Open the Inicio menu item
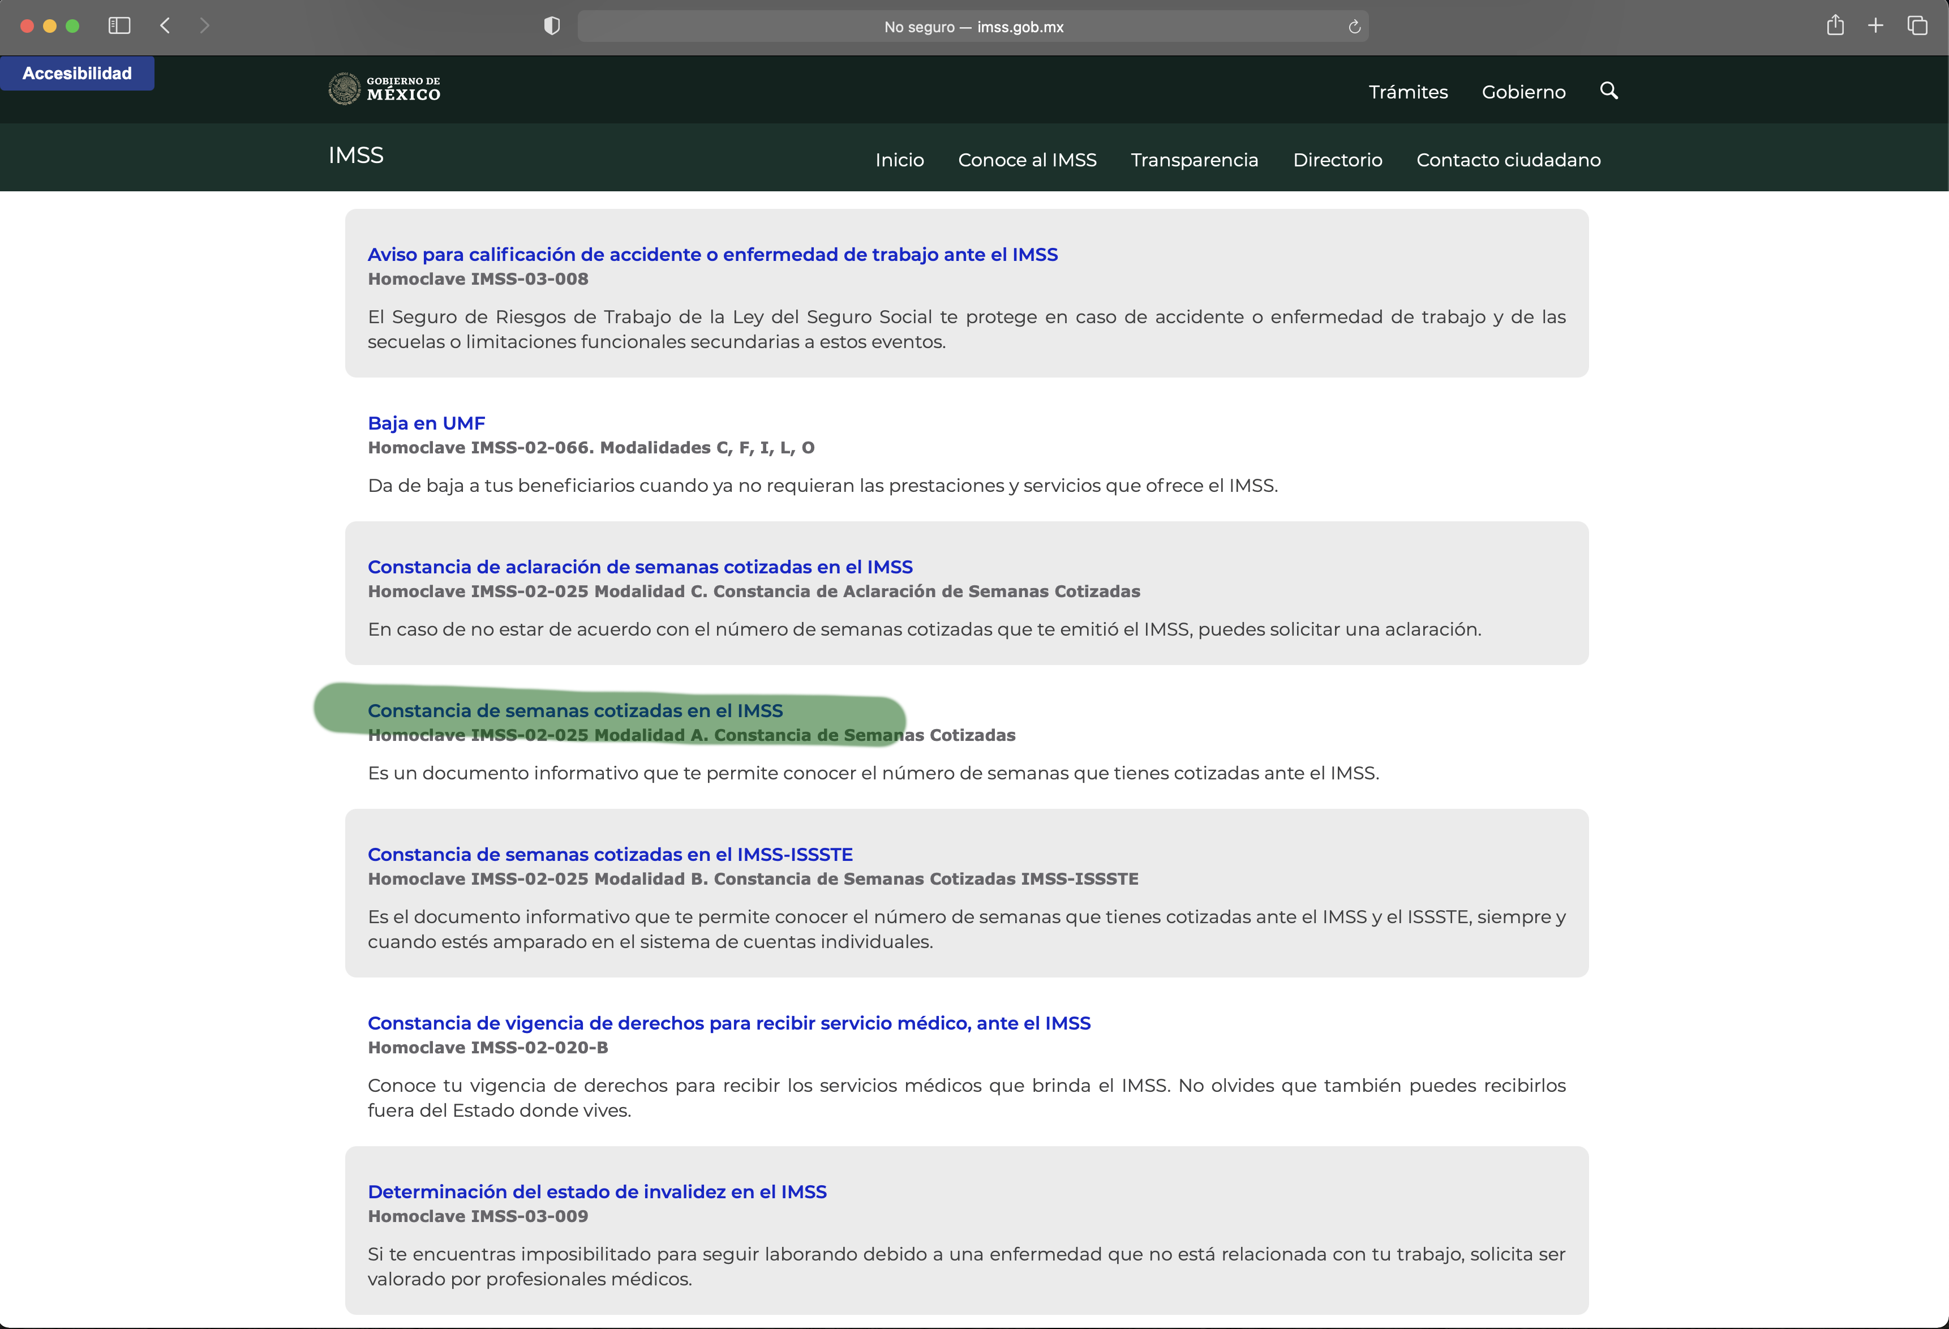Viewport: 1949px width, 1329px height. pyautogui.click(x=899, y=160)
